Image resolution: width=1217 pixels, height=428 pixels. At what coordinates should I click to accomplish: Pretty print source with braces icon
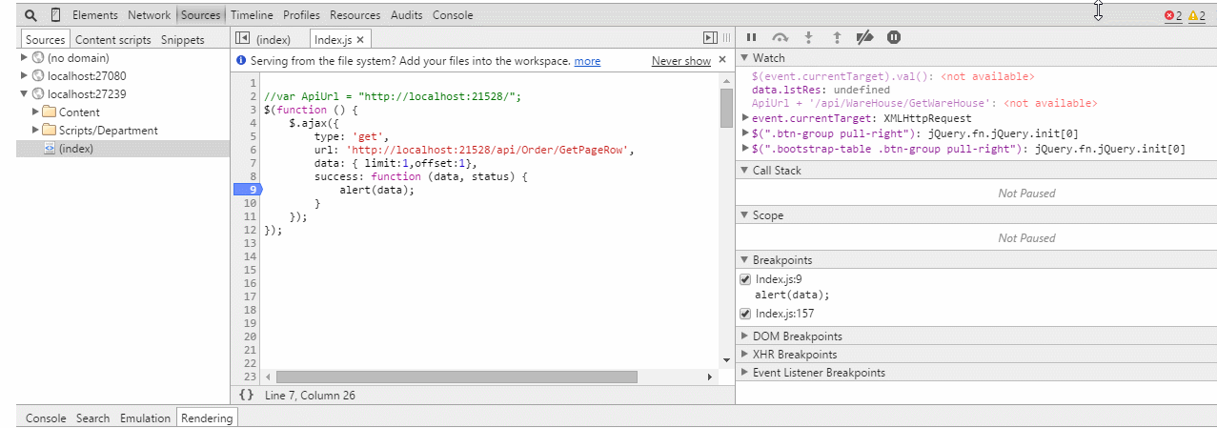[x=246, y=395]
